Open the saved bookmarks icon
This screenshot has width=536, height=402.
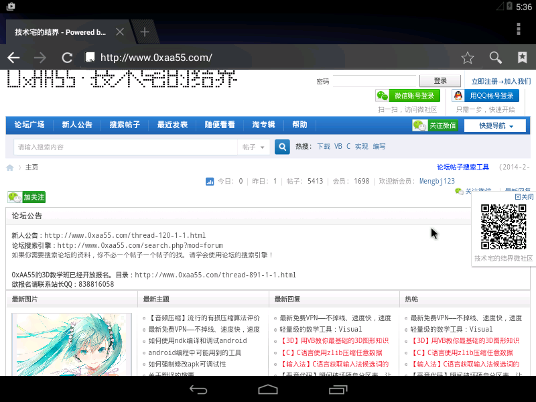click(x=521, y=58)
